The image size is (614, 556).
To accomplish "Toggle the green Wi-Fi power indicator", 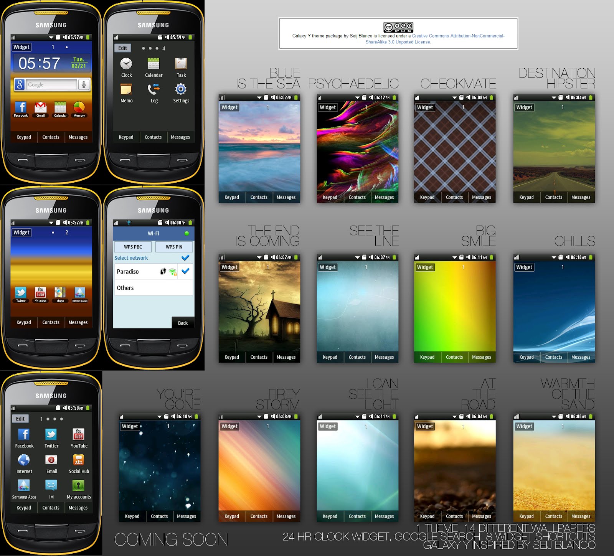I will pyautogui.click(x=187, y=233).
